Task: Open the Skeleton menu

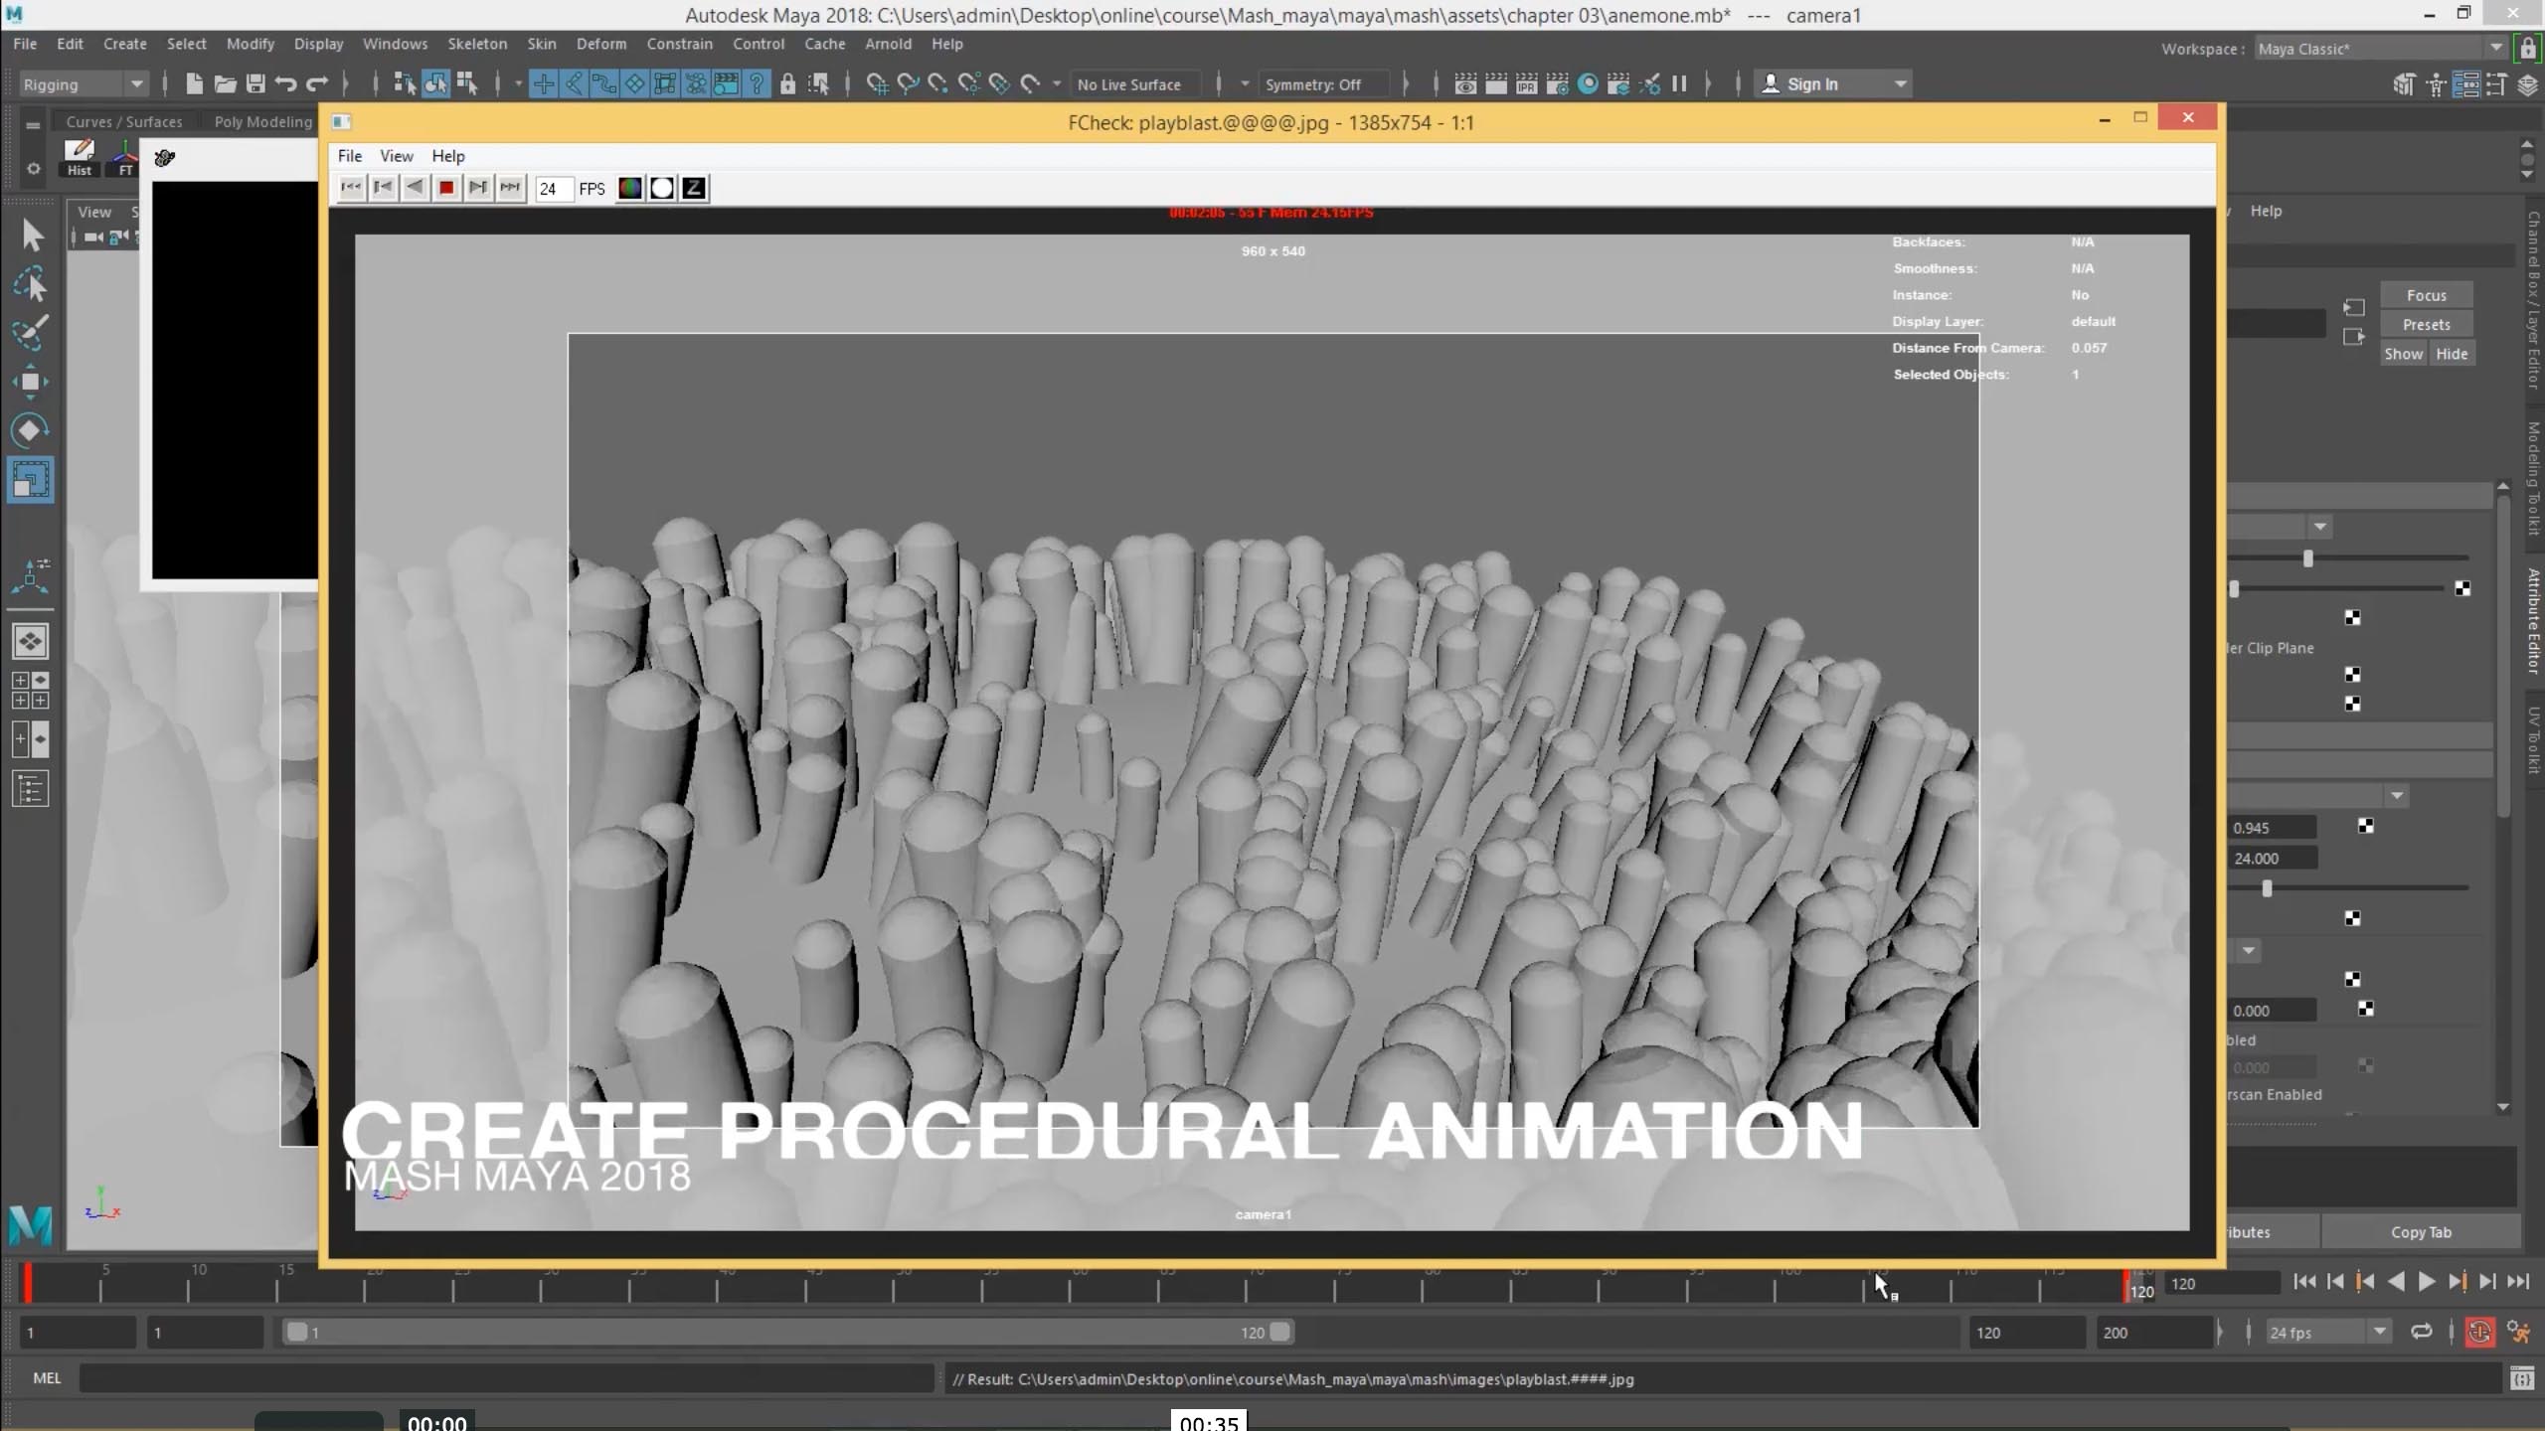Action: click(477, 44)
